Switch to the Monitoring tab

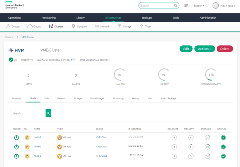pyautogui.click(x=118, y=98)
